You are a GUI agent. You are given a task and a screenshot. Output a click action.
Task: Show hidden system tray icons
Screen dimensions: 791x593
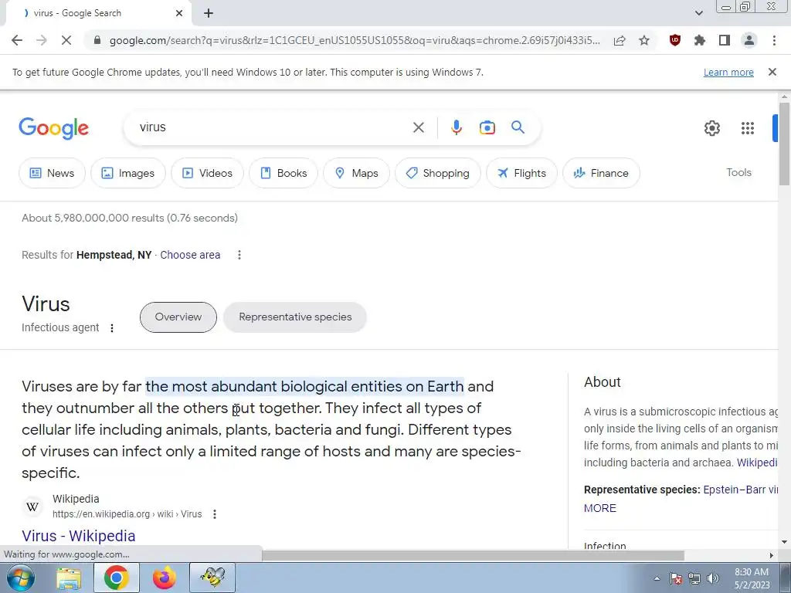point(657,578)
